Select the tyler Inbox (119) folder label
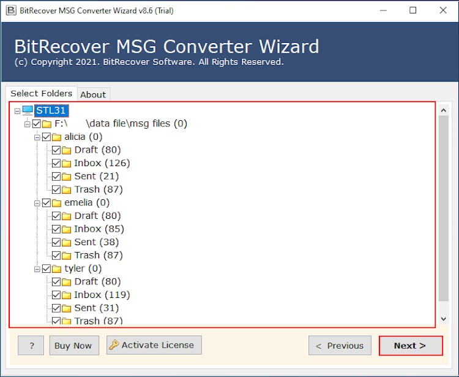This screenshot has width=459, height=377. click(x=102, y=295)
